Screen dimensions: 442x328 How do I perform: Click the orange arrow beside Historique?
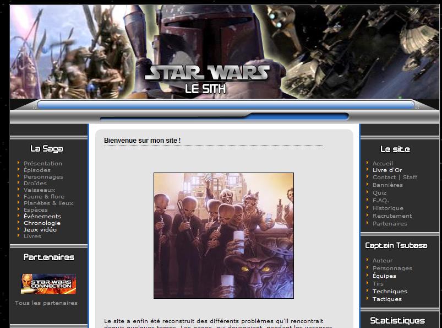(368, 207)
